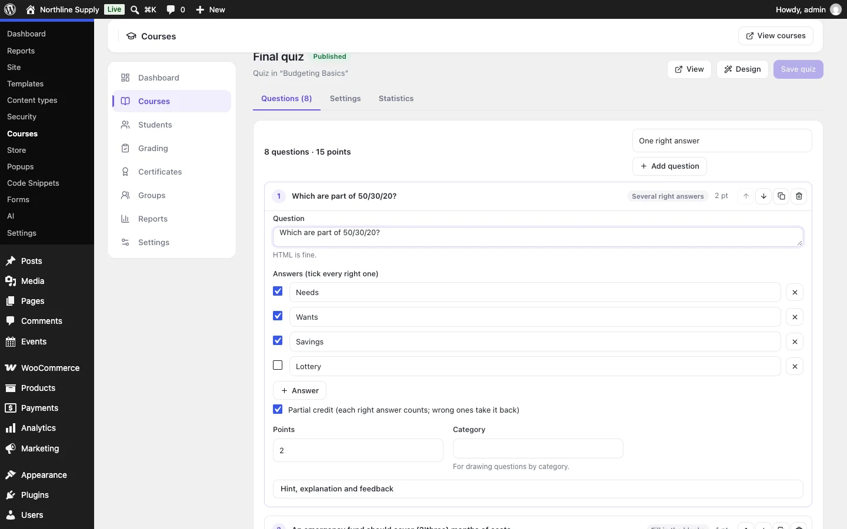847x529 pixels.
Task: Disable the Partial credit checkbox
Action: coord(278,410)
